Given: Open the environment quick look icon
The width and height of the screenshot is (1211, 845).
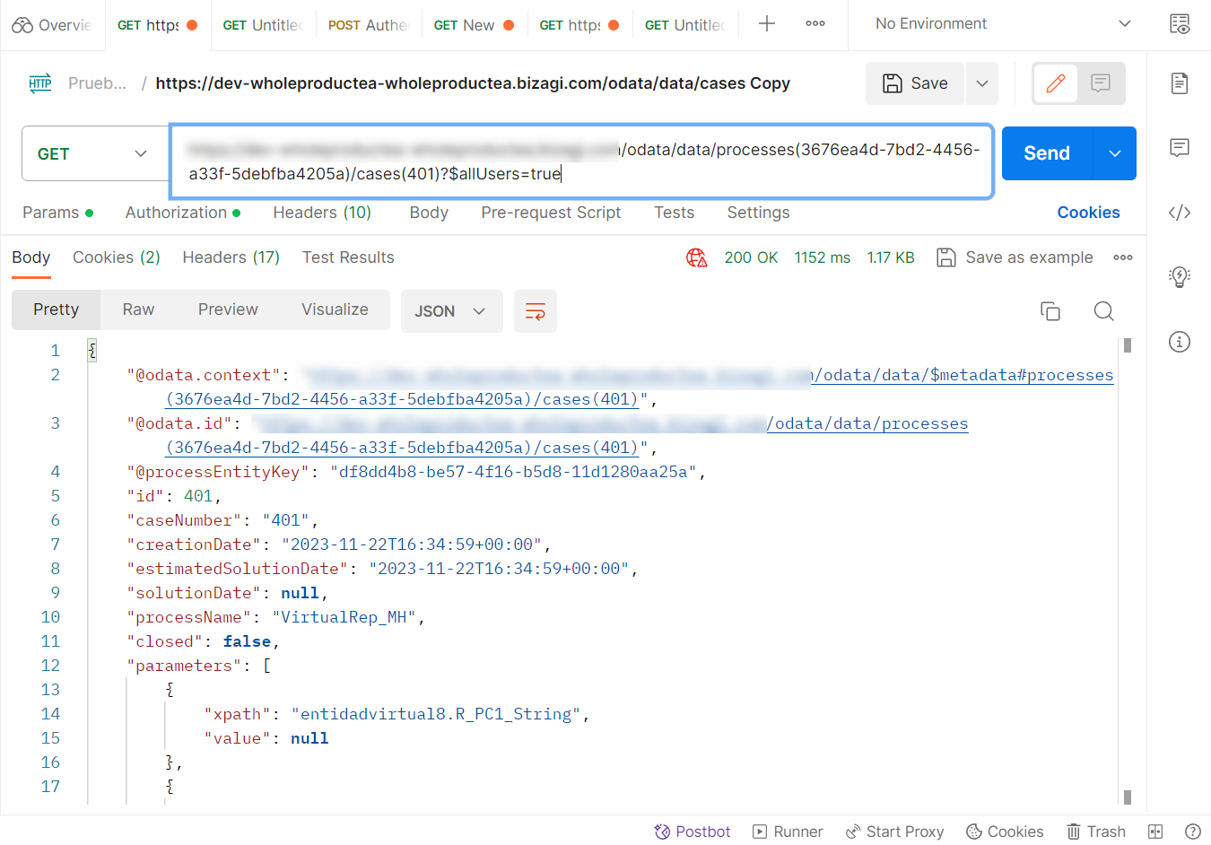Looking at the screenshot, I should click(1180, 24).
